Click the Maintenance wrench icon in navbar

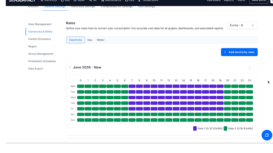103,1
